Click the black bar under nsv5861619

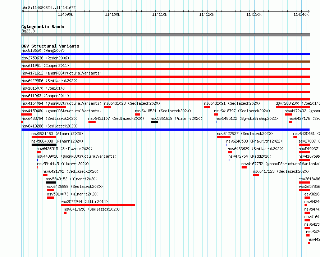click(x=155, y=122)
